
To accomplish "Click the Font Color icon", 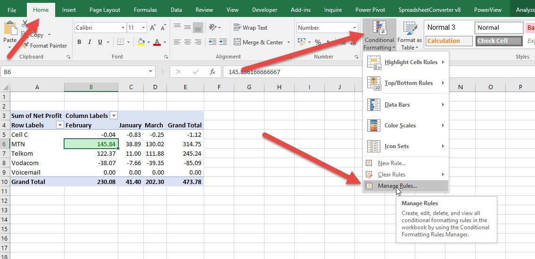I will [157, 42].
